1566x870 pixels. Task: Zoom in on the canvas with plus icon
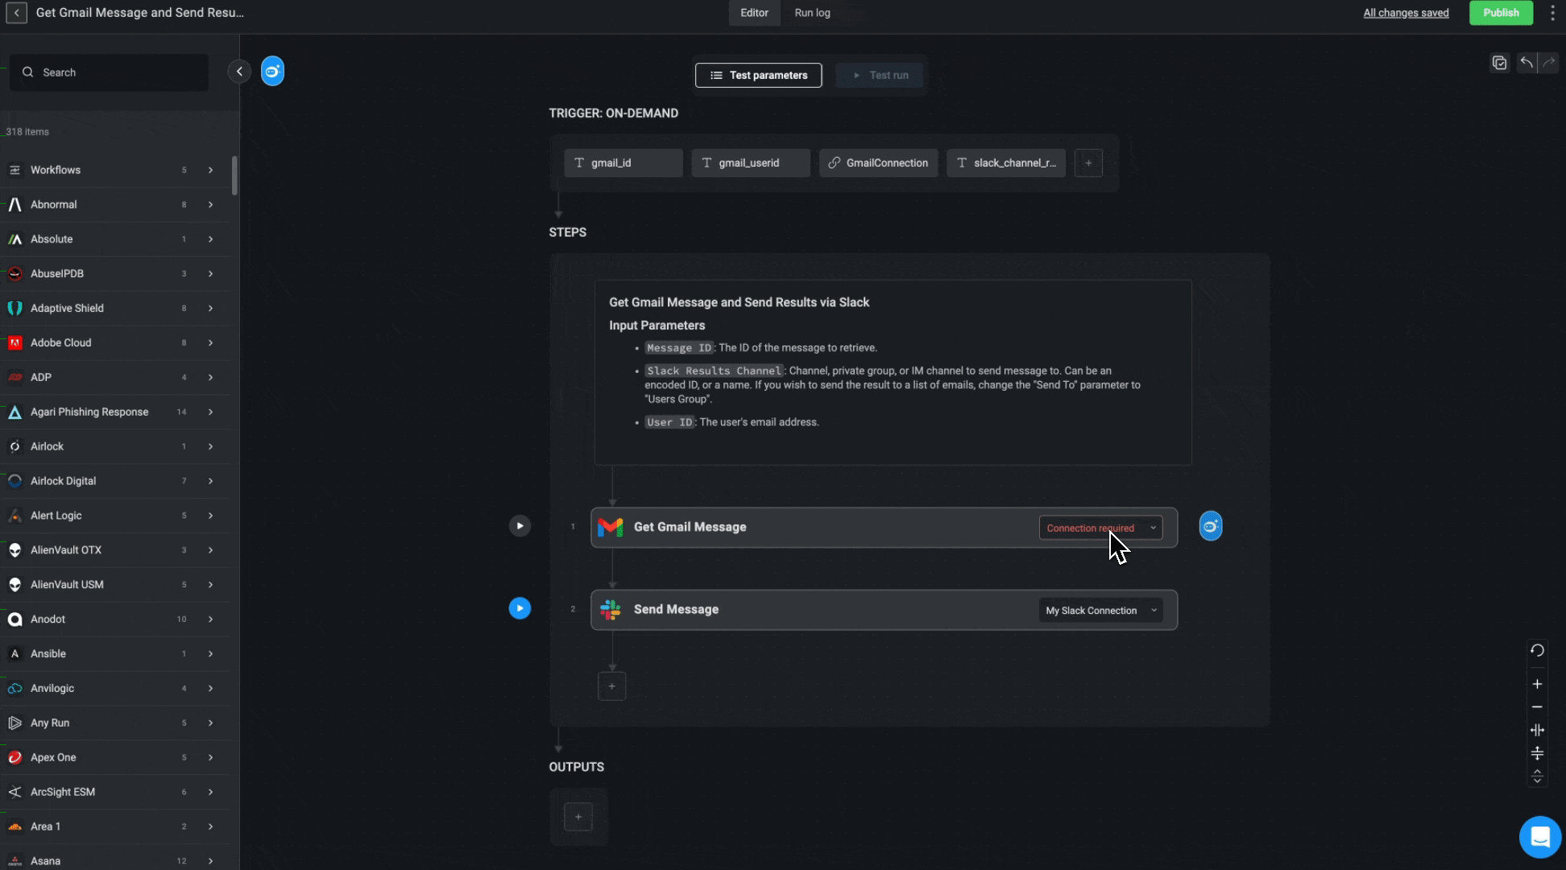pyautogui.click(x=1537, y=684)
